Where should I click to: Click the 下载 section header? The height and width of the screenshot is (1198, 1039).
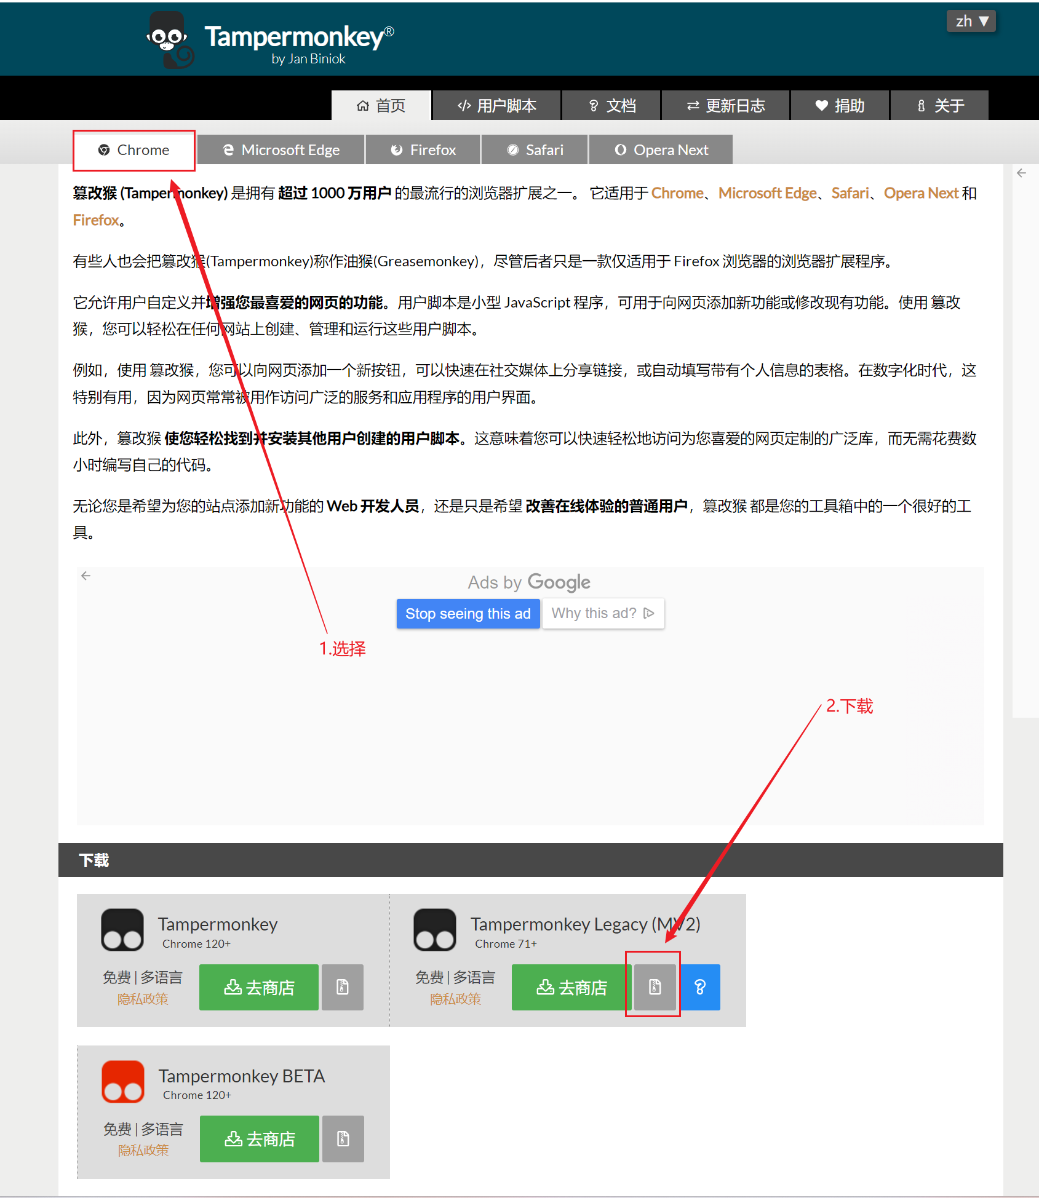click(x=531, y=860)
